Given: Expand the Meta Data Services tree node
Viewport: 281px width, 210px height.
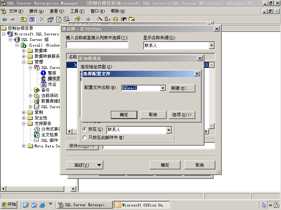Looking at the screenshot, I should point(24,146).
